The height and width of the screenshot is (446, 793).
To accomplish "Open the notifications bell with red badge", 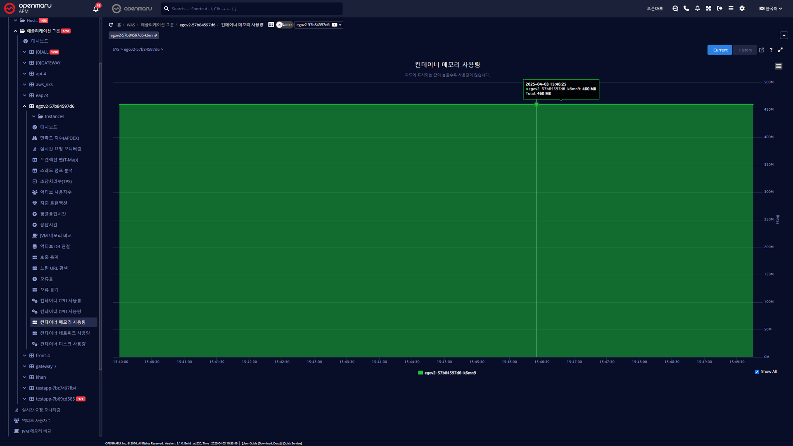I will (x=96, y=9).
